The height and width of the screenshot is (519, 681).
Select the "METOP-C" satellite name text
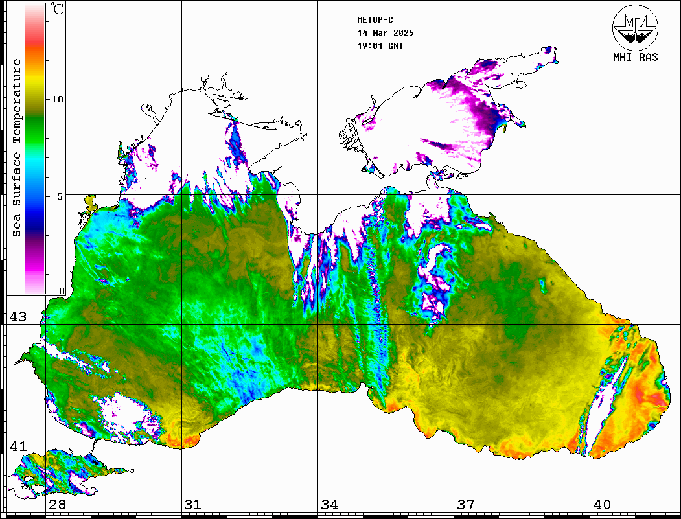[375, 20]
